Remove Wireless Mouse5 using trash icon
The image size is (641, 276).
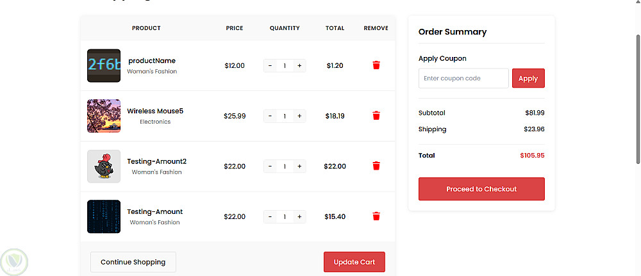pos(376,116)
